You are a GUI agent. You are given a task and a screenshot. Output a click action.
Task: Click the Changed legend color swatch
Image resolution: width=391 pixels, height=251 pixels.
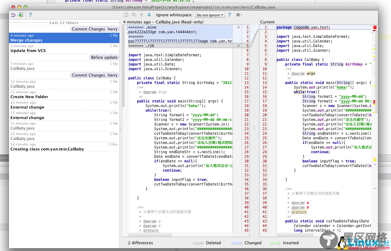tap(236, 243)
